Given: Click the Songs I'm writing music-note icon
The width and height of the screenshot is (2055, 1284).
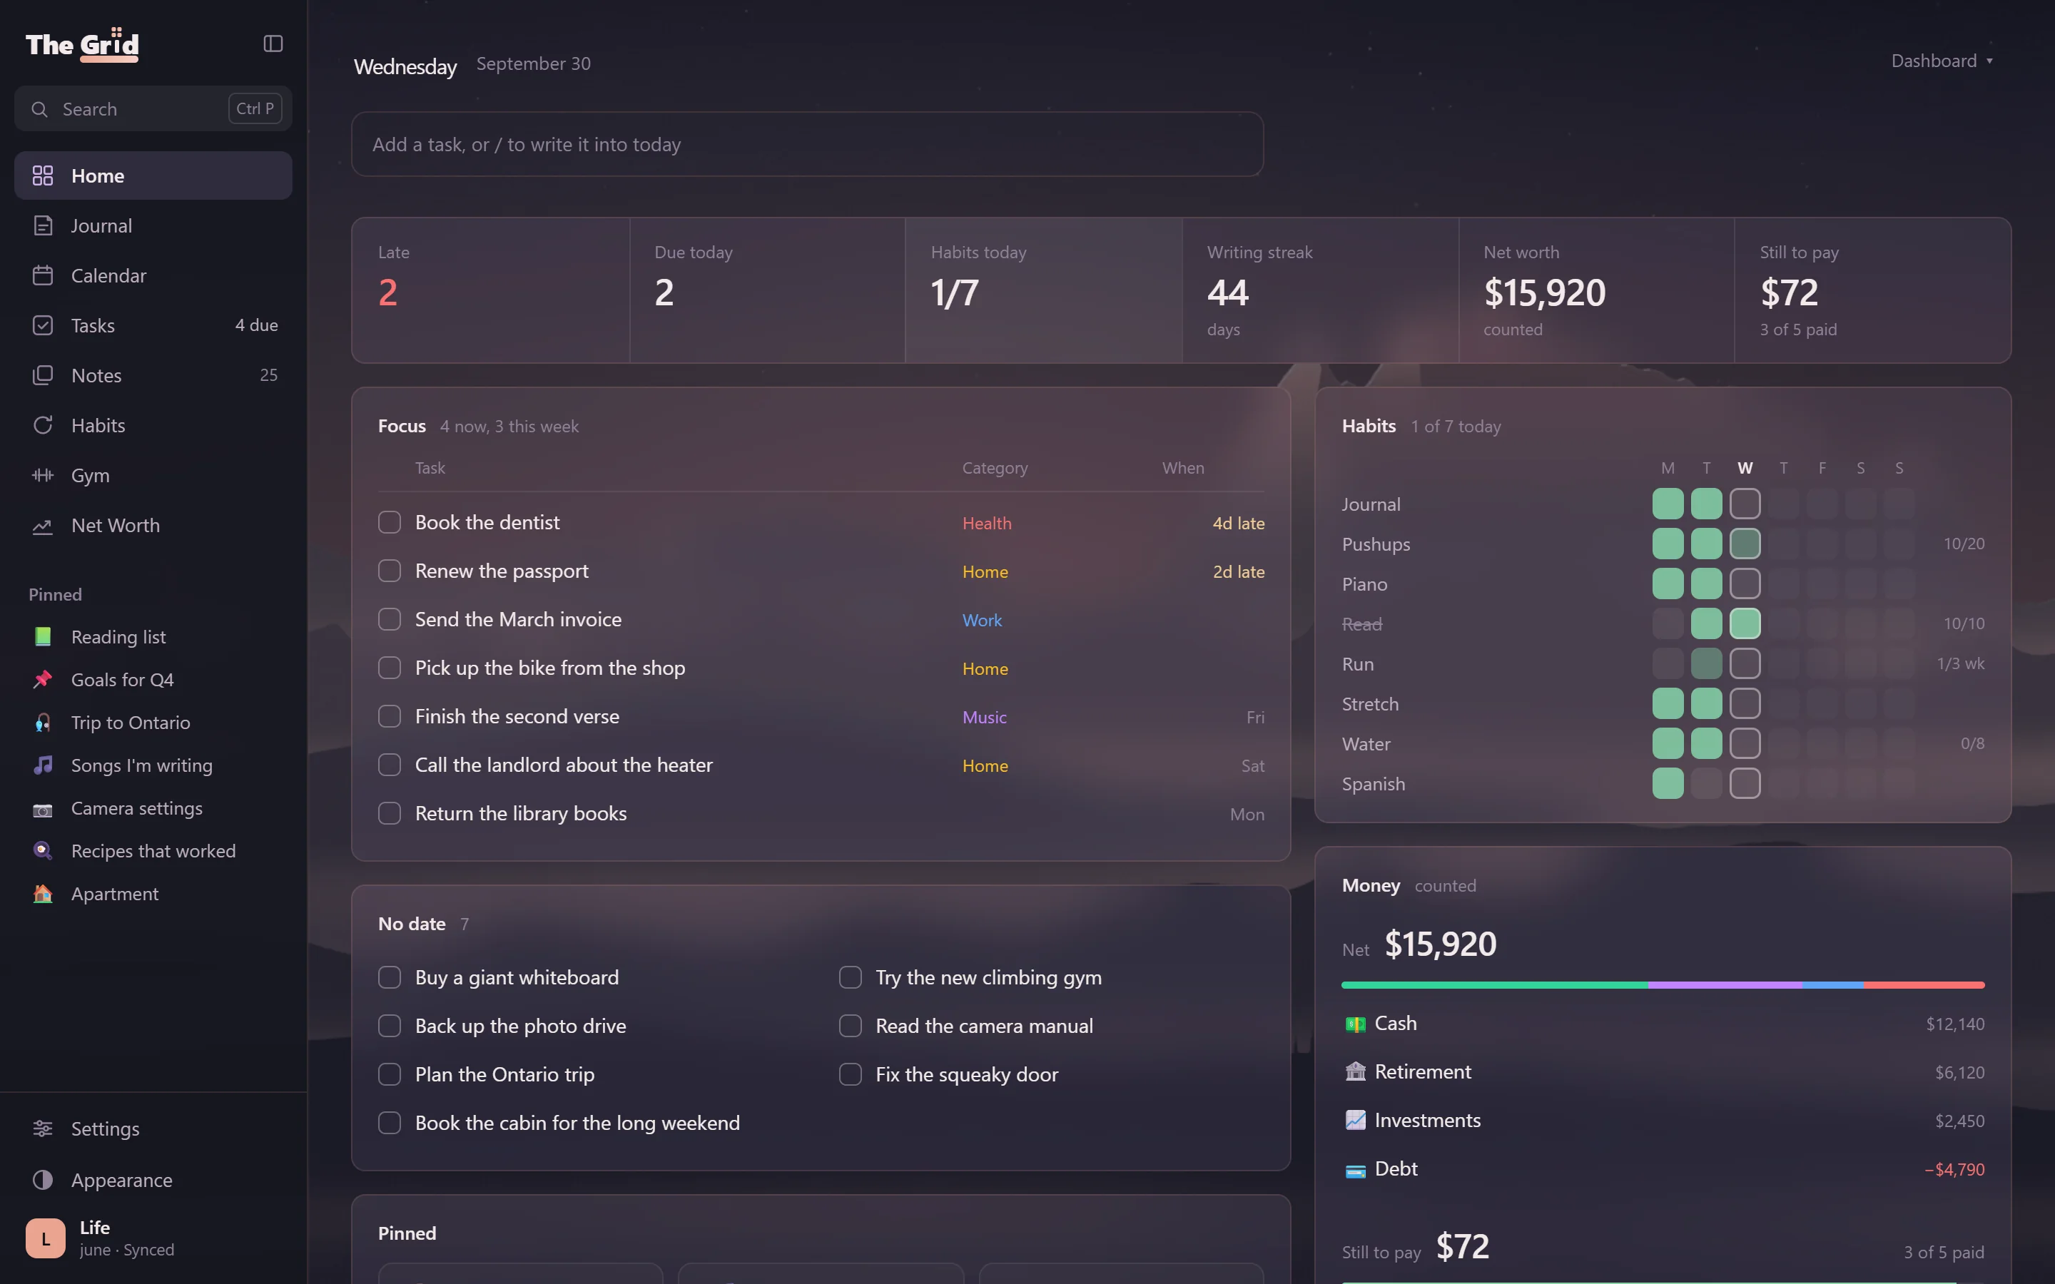Looking at the screenshot, I should (43, 765).
